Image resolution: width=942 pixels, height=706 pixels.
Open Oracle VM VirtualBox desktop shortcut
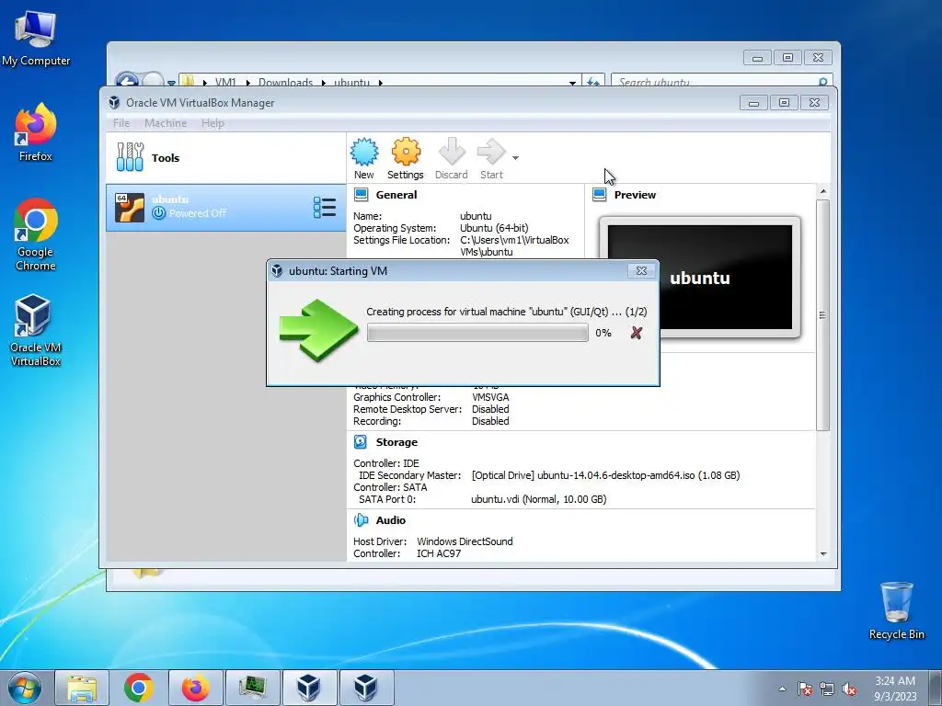pos(36,330)
